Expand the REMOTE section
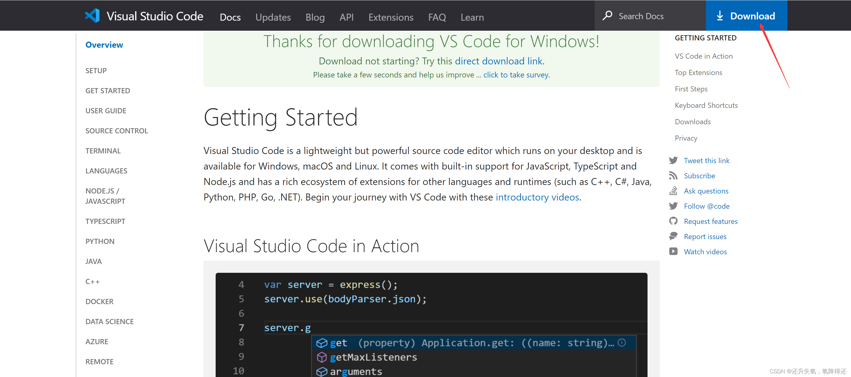 click(x=99, y=362)
